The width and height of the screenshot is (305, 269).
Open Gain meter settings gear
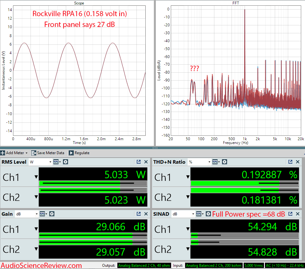(x=52, y=214)
